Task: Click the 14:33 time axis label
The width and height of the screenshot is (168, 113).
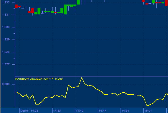Action: click(x=57, y=111)
